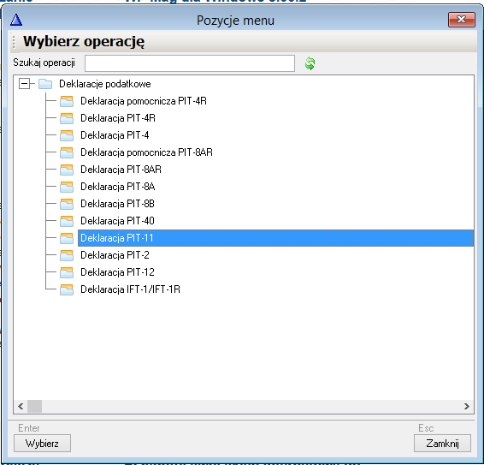Select Deklaracja IFT-1/IFT-1R entry
The width and height of the screenshot is (484, 465).
130,289
